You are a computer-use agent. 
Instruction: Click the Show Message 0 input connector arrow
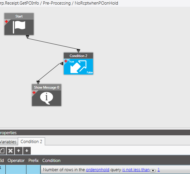pyautogui.click(x=38, y=82)
